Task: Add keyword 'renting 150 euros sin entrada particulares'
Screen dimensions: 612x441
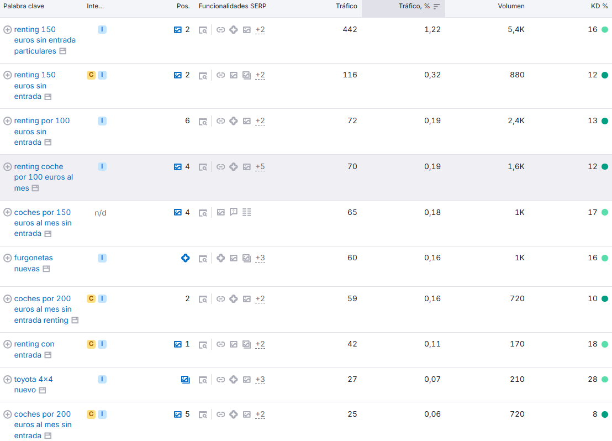Action: click(x=7, y=30)
